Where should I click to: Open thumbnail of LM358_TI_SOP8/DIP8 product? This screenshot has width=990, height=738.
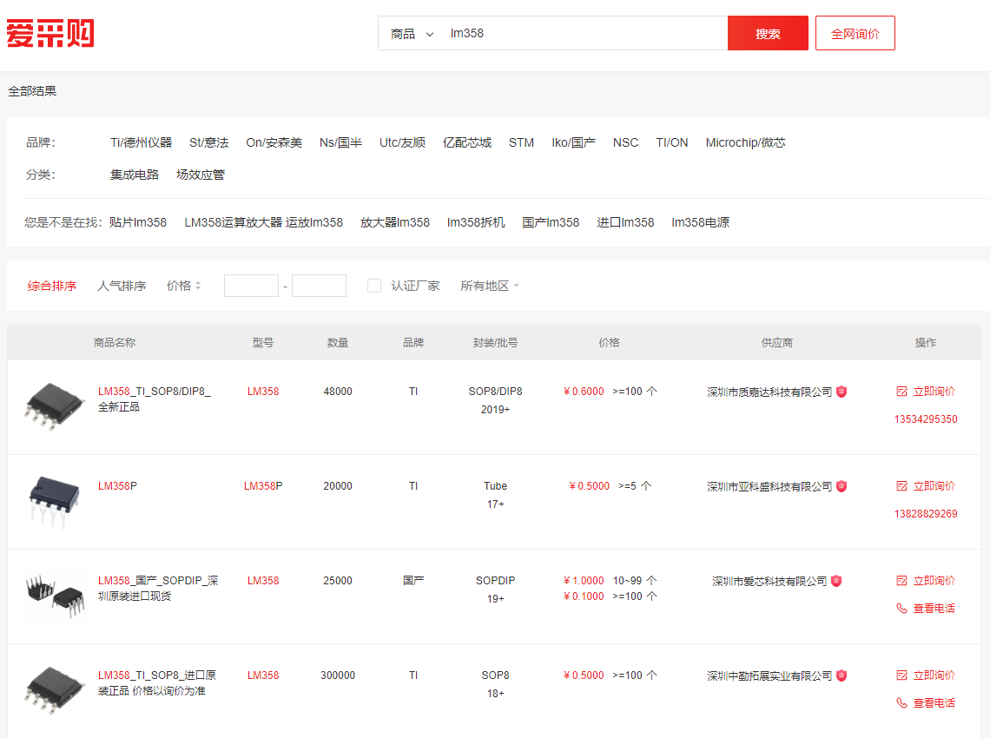click(55, 406)
